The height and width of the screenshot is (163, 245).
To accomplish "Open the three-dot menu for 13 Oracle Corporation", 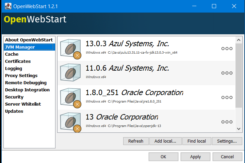I will 227,122.
